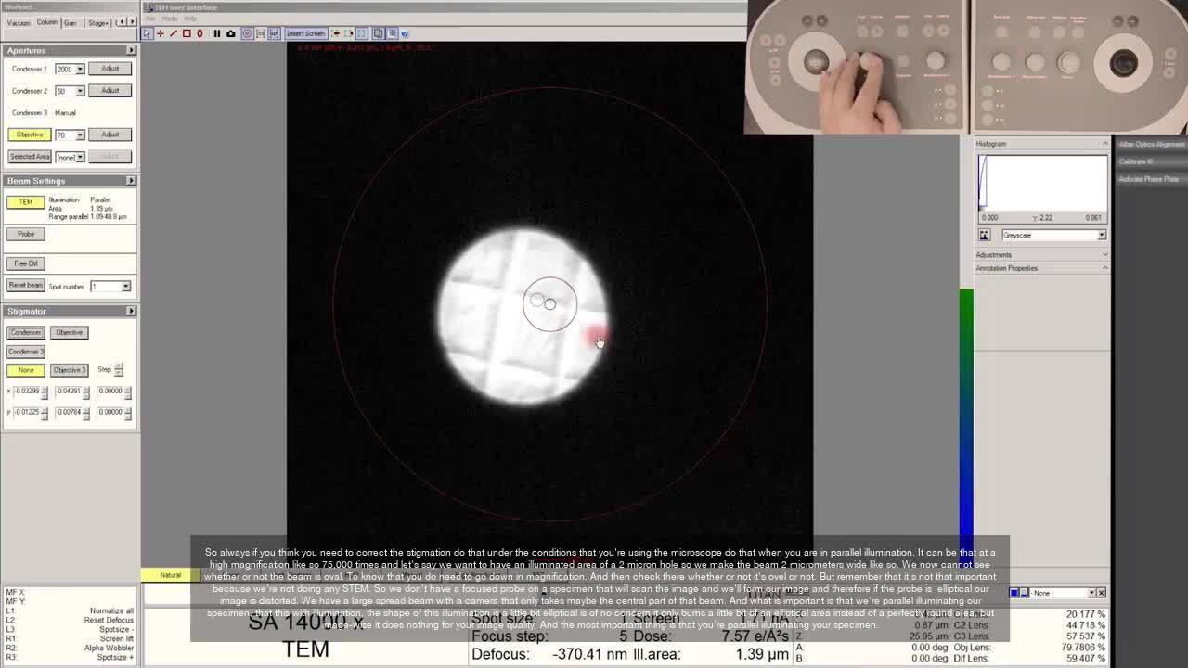Image resolution: width=1188 pixels, height=668 pixels.
Task: Switch to the Vacuum tab
Action: 19,22
